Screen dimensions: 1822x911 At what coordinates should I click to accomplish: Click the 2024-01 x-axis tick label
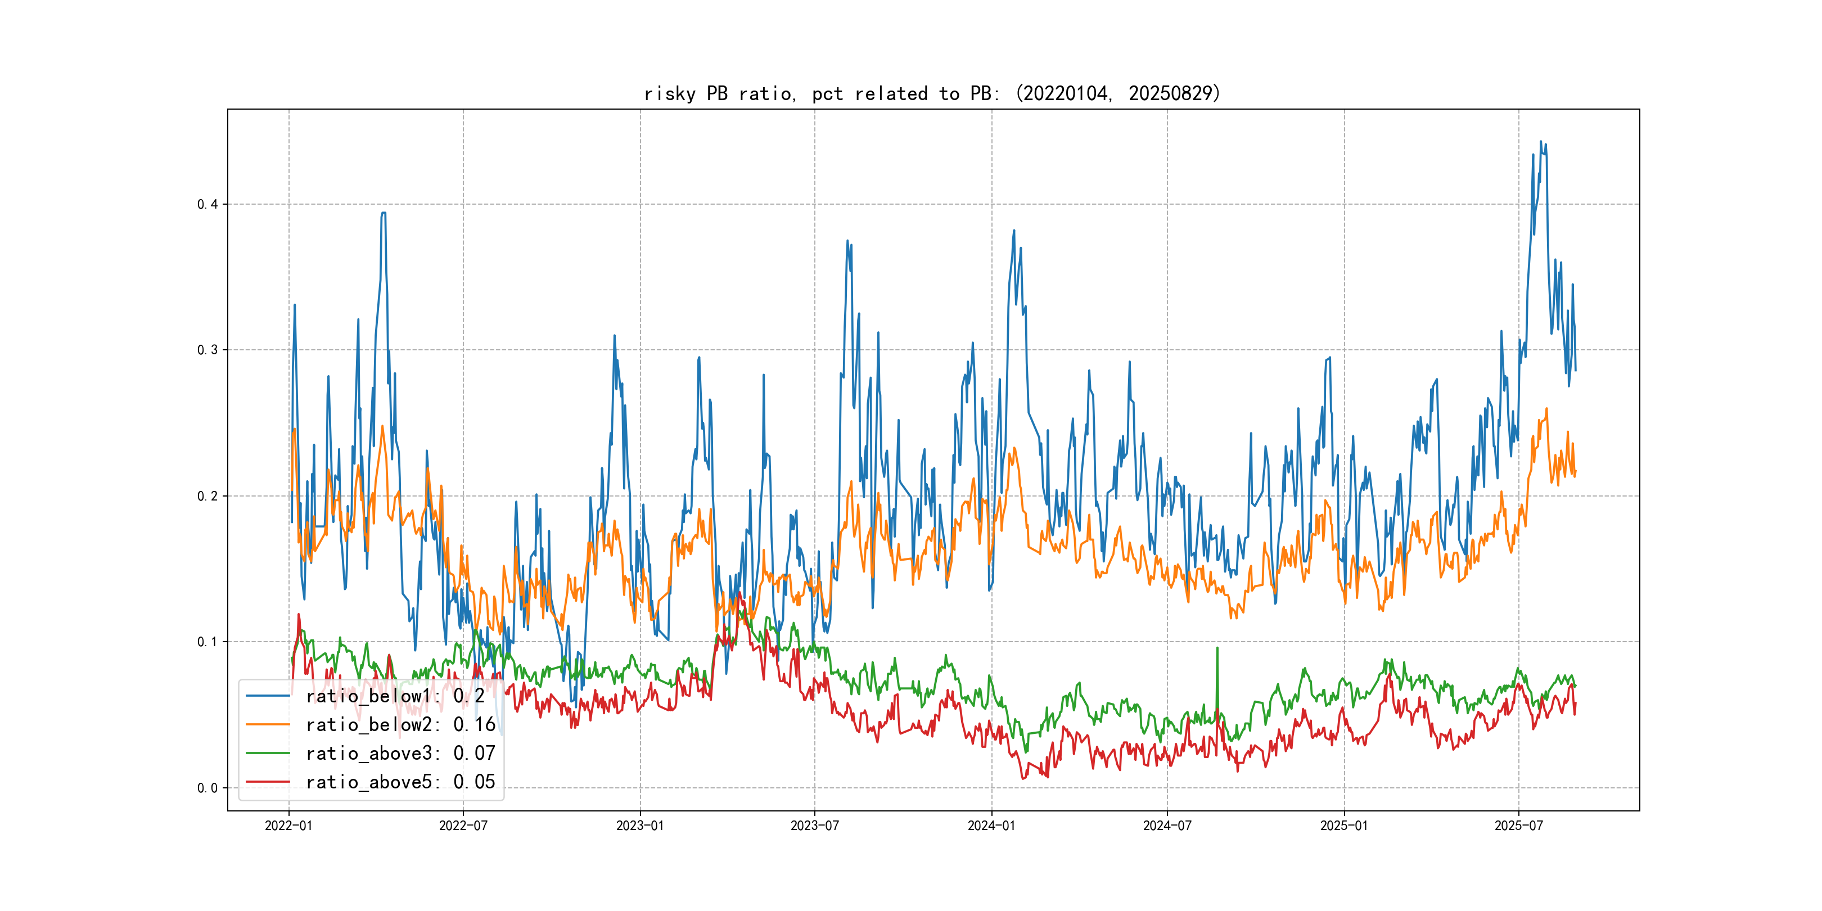pos(991,826)
